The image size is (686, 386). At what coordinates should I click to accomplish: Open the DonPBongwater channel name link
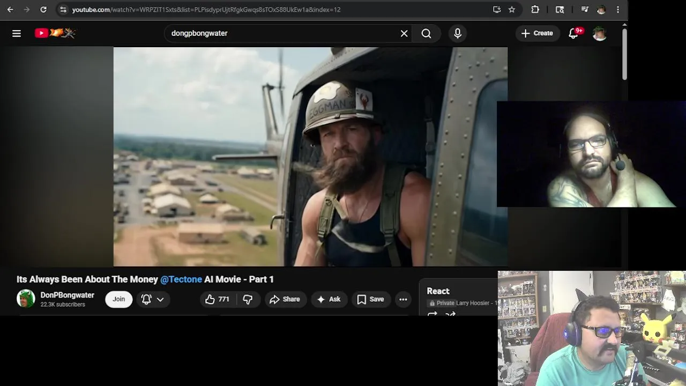(67, 295)
